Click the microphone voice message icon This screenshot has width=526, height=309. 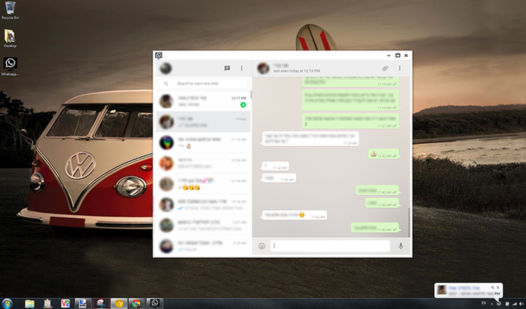pyautogui.click(x=401, y=246)
